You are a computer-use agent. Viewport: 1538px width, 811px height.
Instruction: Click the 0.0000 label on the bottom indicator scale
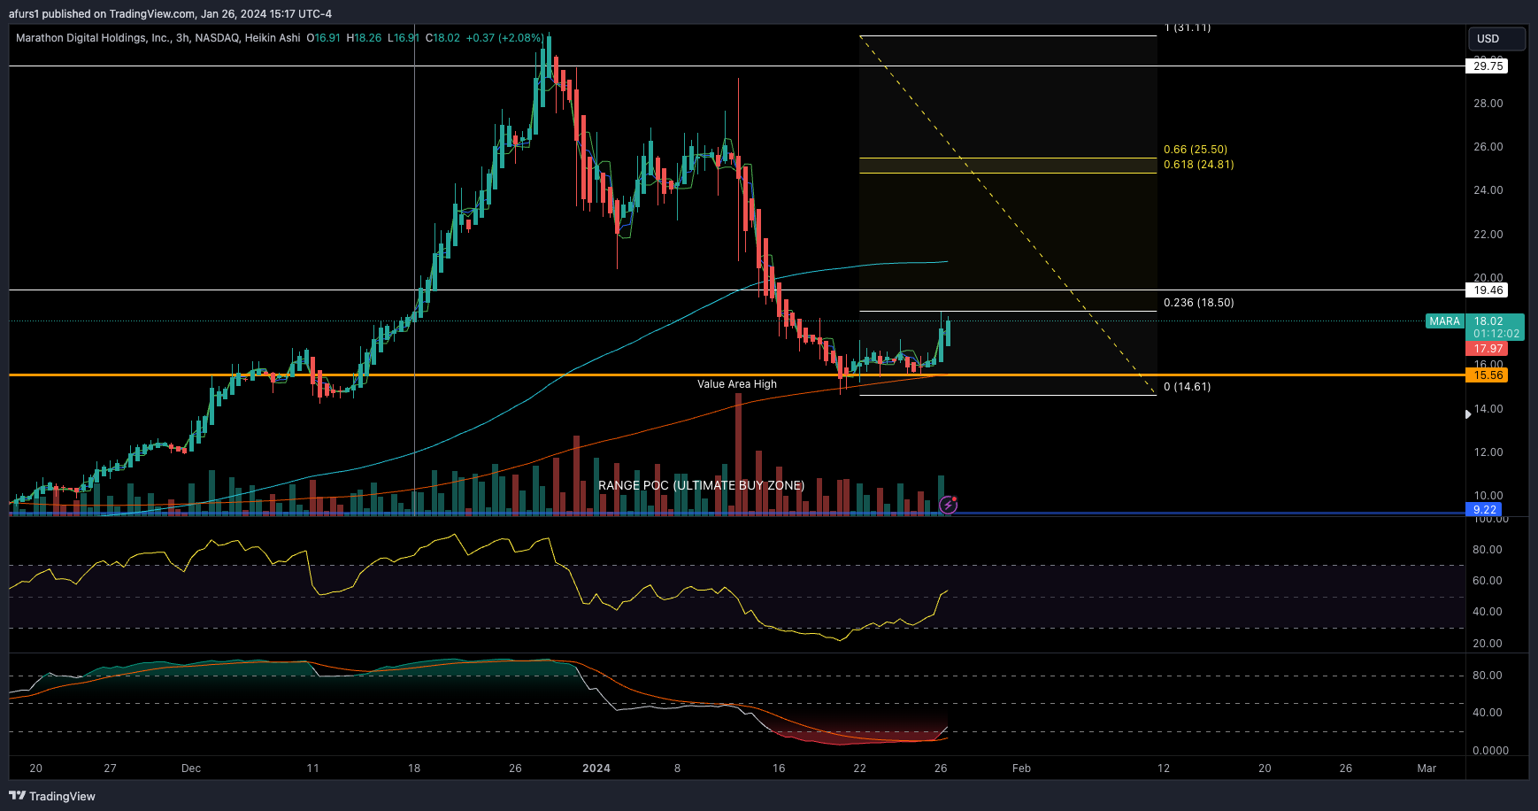1491,751
